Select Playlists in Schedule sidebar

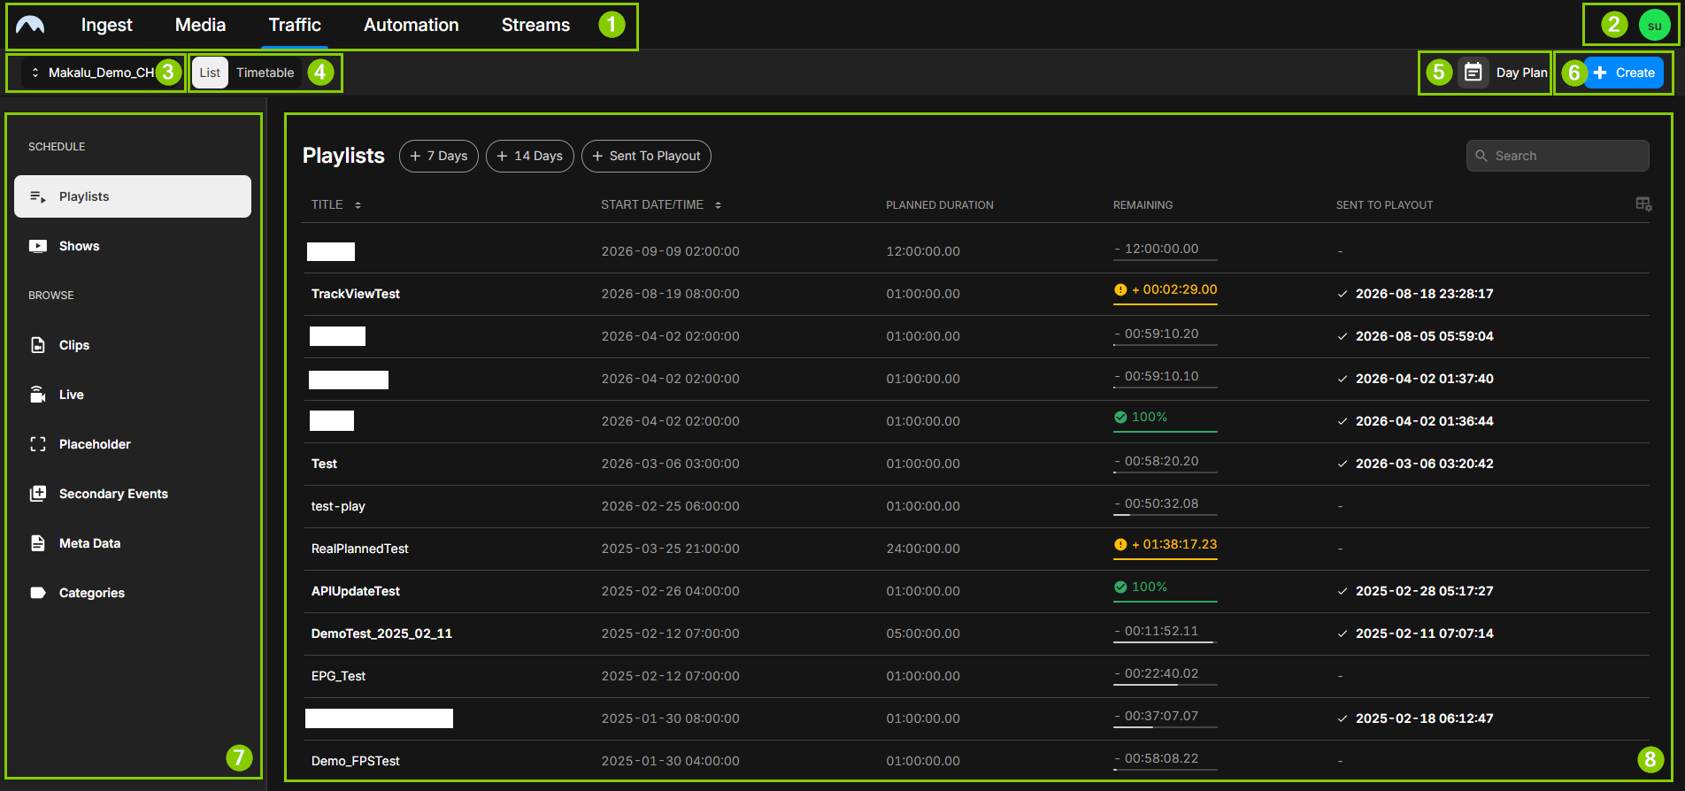pos(133,196)
